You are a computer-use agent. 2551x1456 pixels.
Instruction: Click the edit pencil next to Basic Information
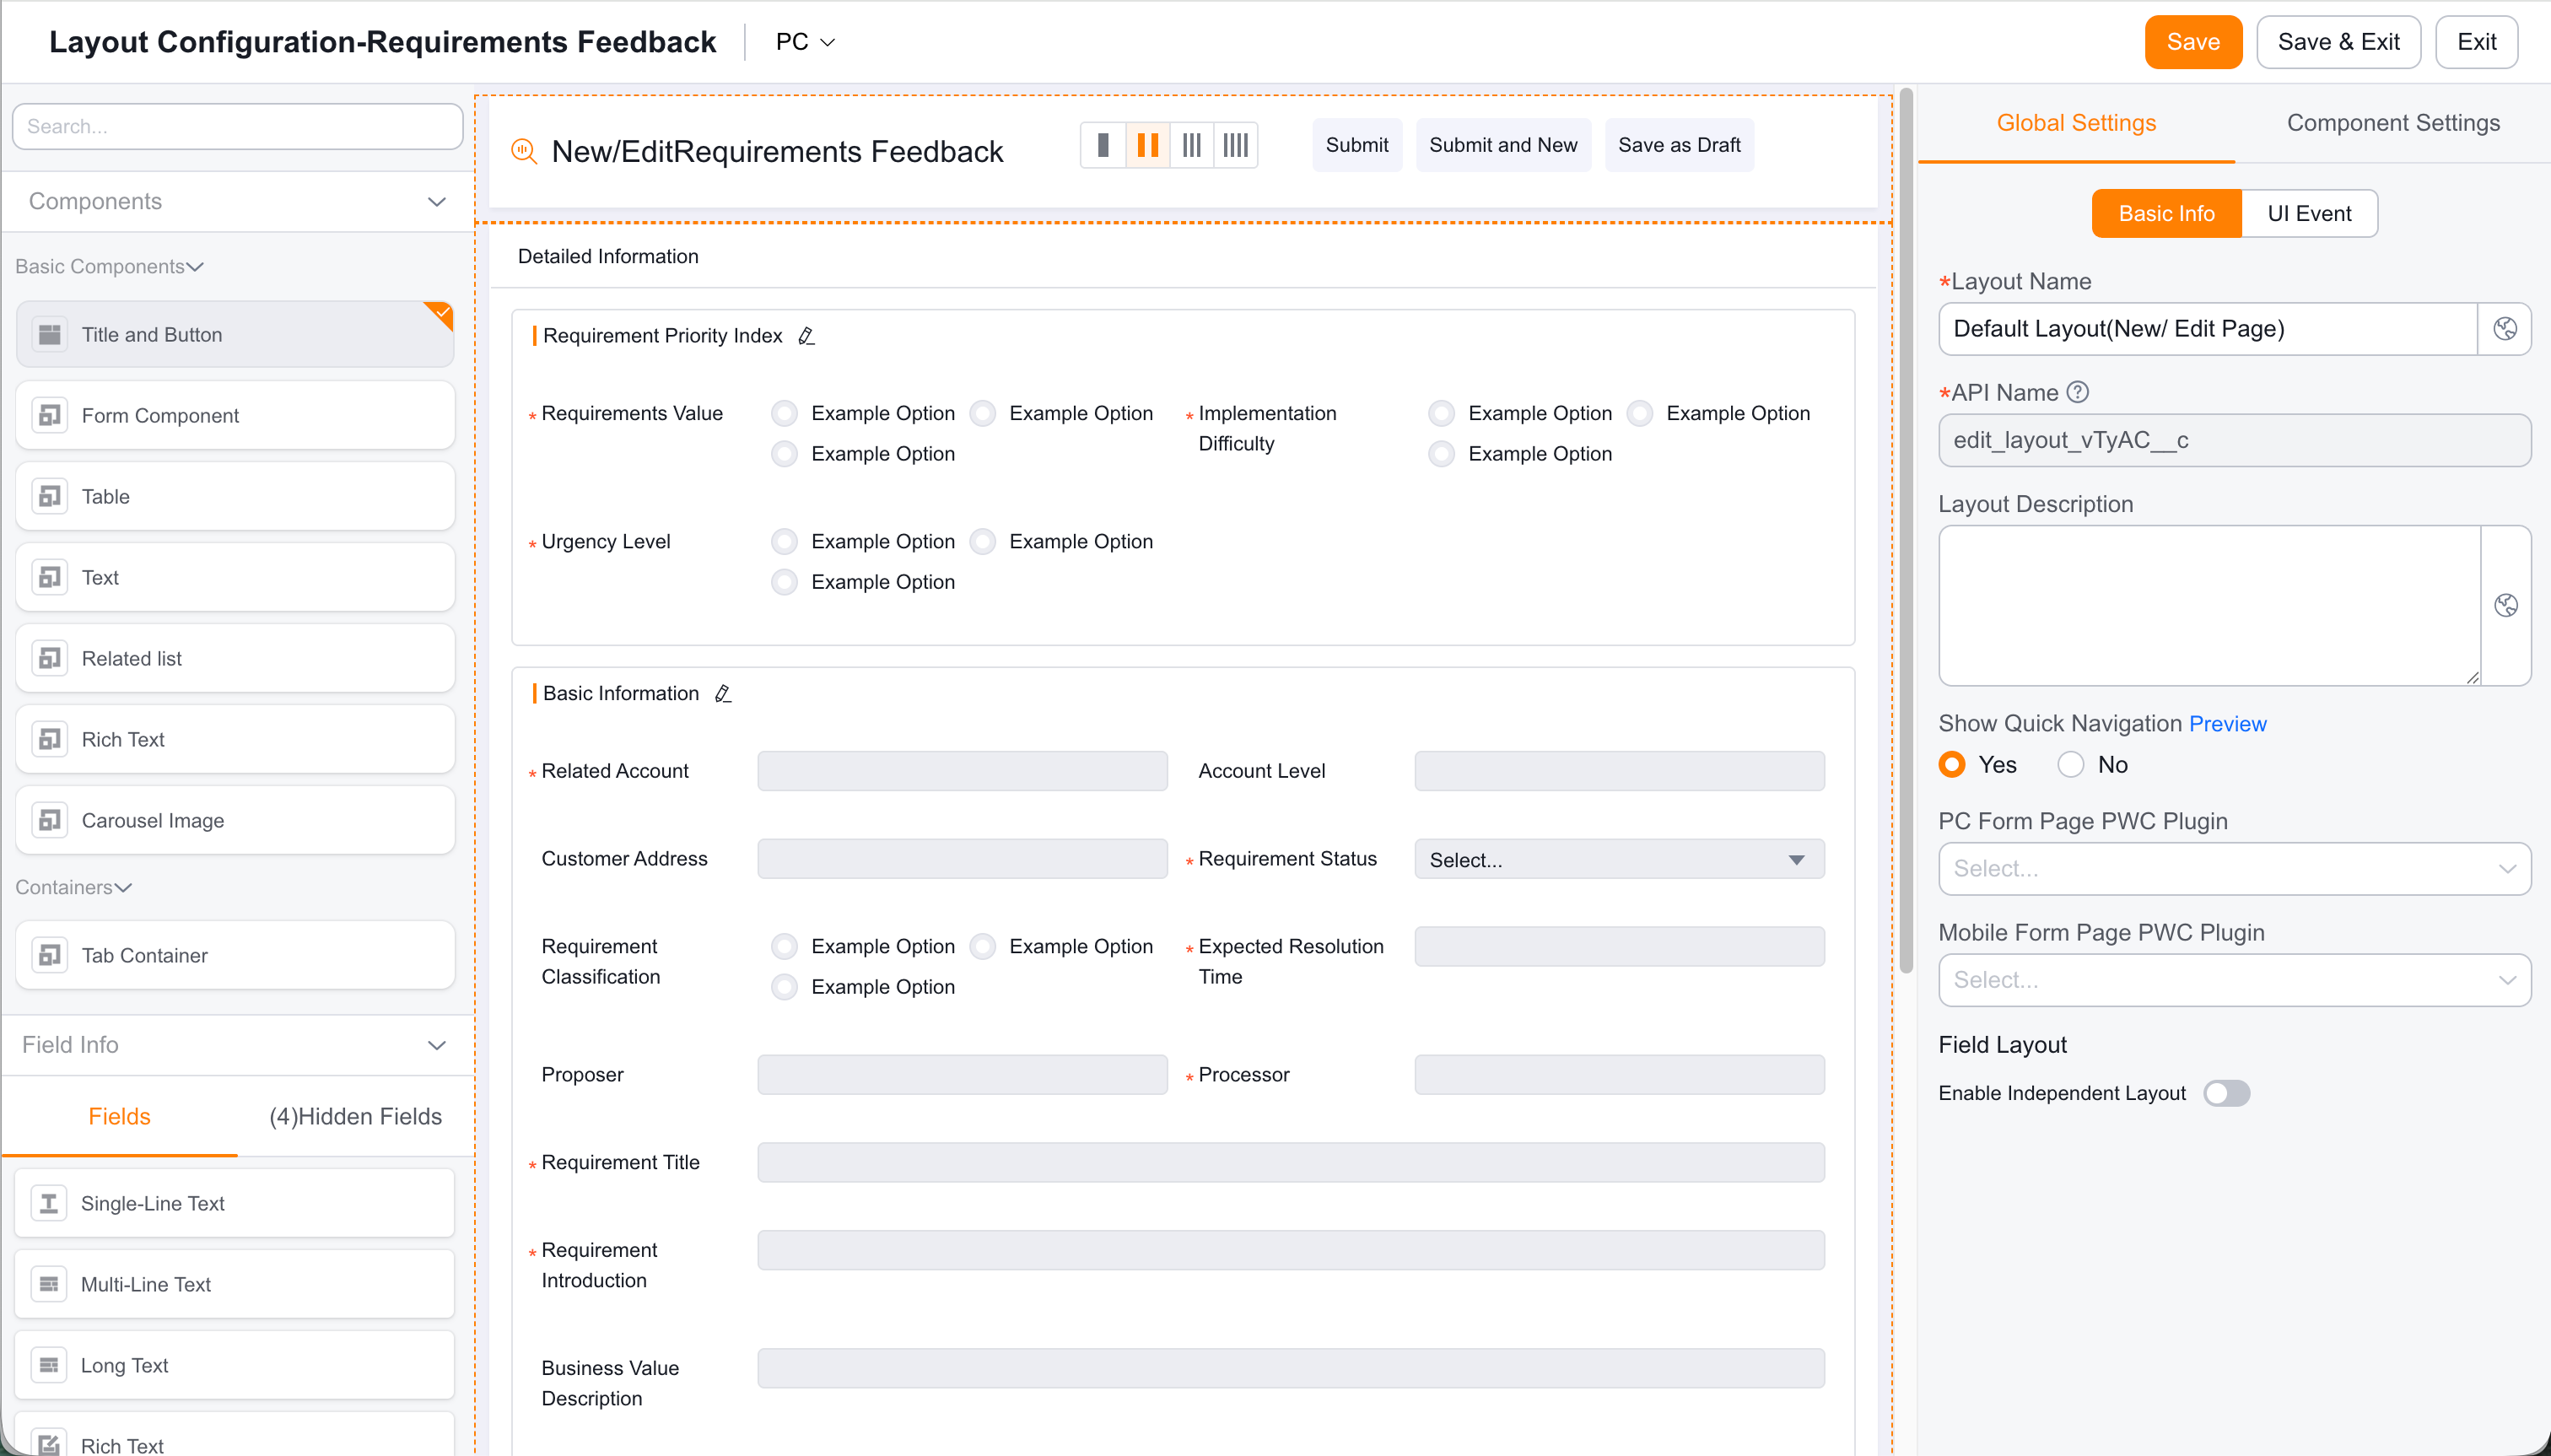723,693
